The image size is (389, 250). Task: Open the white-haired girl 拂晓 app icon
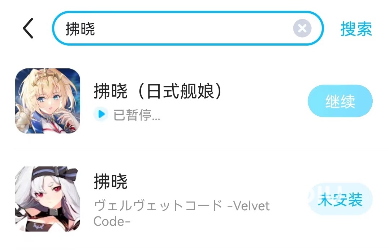tap(48, 199)
